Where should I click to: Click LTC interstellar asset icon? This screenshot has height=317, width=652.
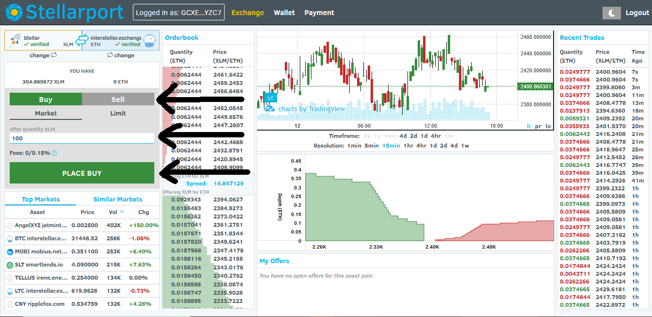click(10, 291)
